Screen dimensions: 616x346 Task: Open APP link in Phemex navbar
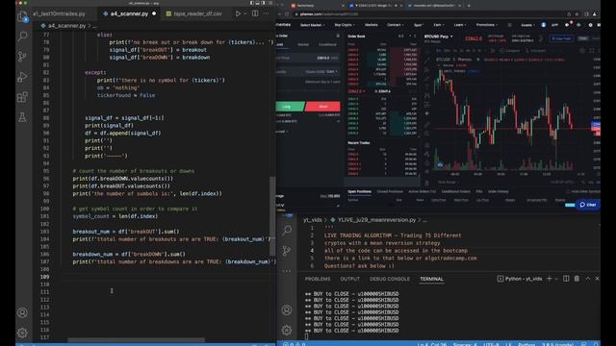[x=554, y=25]
